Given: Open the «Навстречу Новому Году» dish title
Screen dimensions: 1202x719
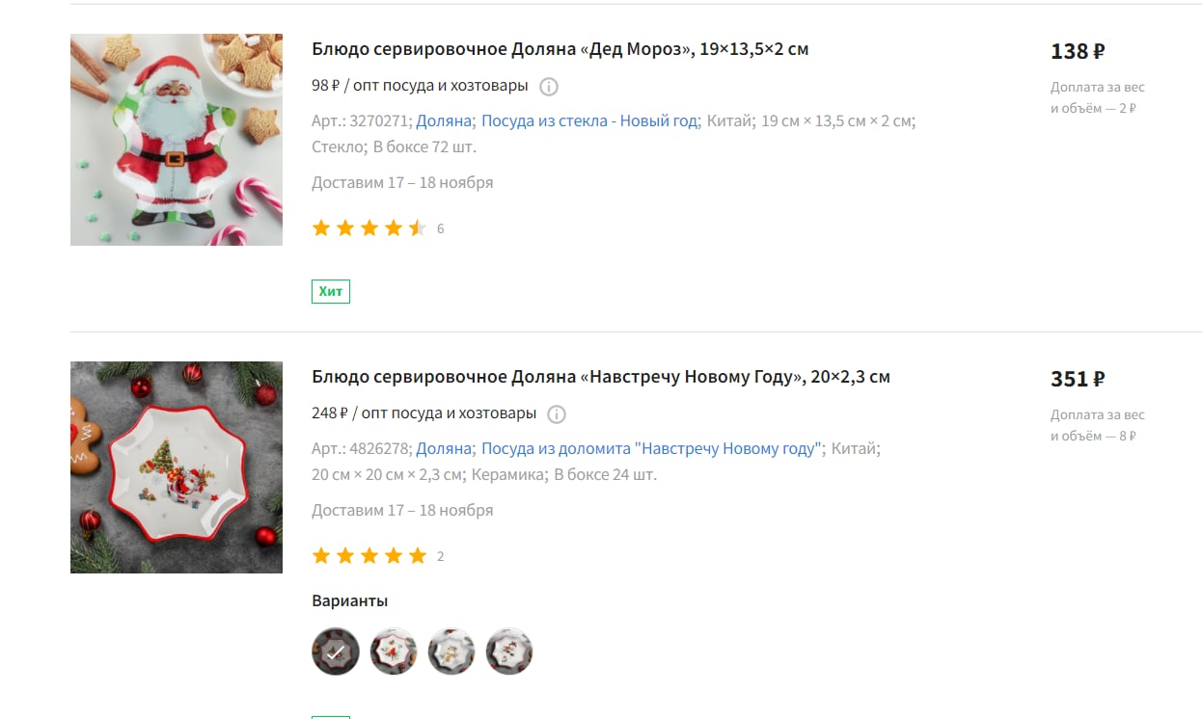Looking at the screenshot, I should coord(601,377).
